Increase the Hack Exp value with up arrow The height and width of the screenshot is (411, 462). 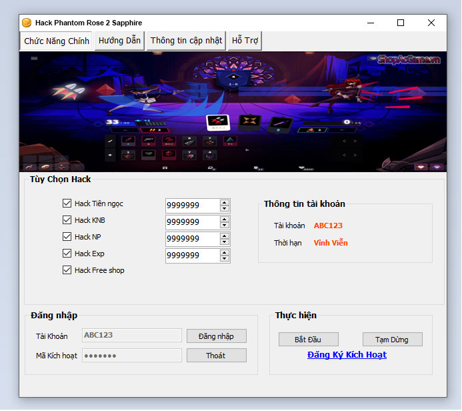pyautogui.click(x=225, y=253)
